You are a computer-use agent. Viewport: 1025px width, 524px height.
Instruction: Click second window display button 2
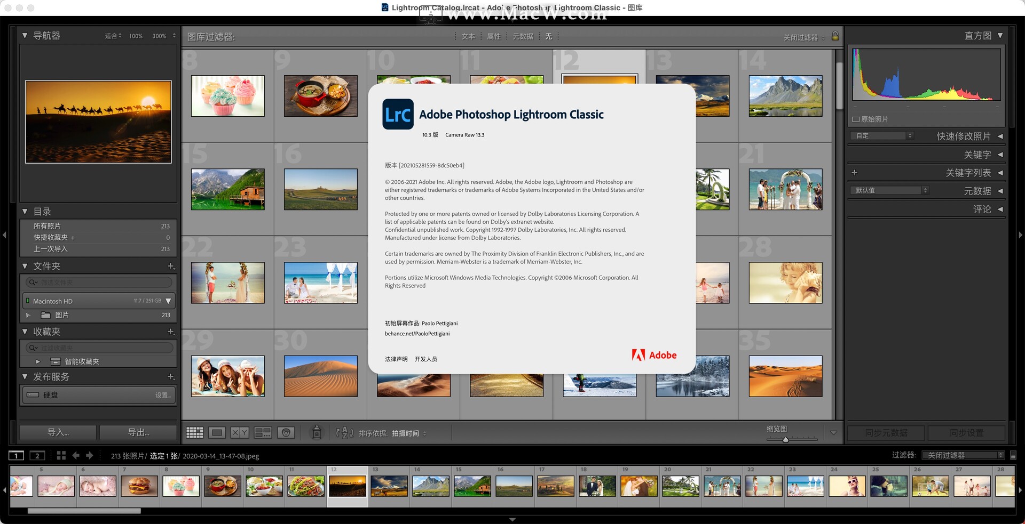click(x=37, y=456)
